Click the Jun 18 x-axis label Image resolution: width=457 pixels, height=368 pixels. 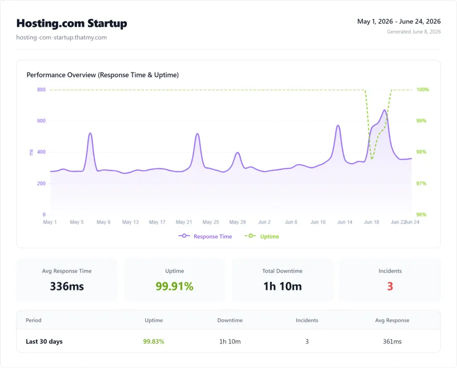coord(372,222)
